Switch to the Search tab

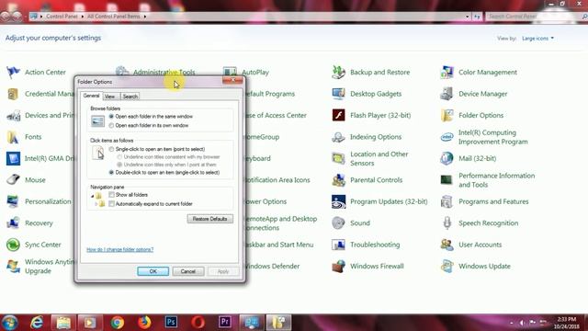[x=130, y=97]
